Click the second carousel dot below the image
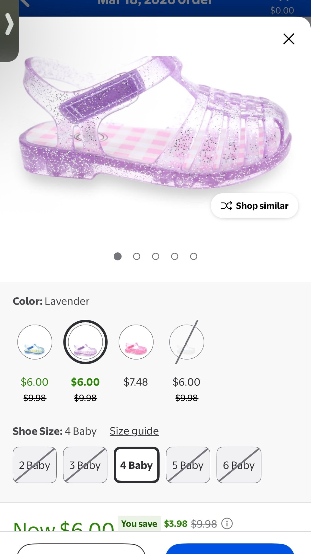 click(137, 256)
